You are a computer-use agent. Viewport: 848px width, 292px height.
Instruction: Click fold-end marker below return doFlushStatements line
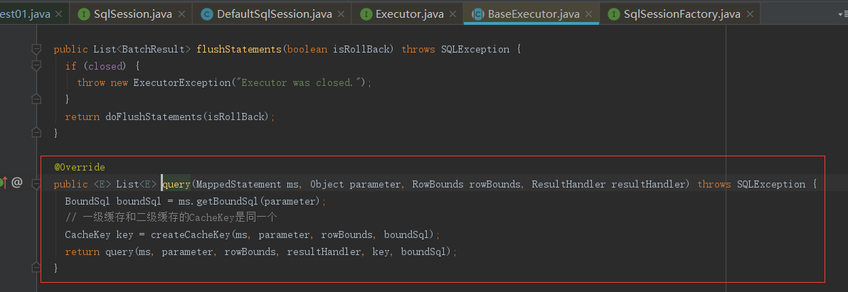click(36, 133)
